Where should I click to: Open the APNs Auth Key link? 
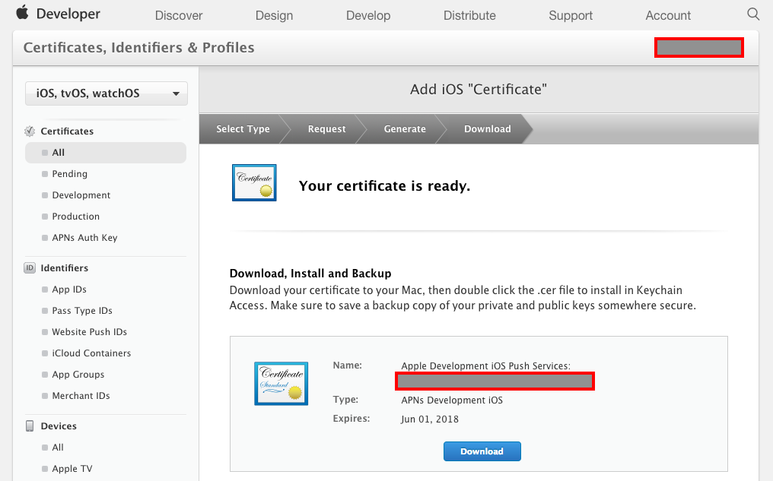84,238
